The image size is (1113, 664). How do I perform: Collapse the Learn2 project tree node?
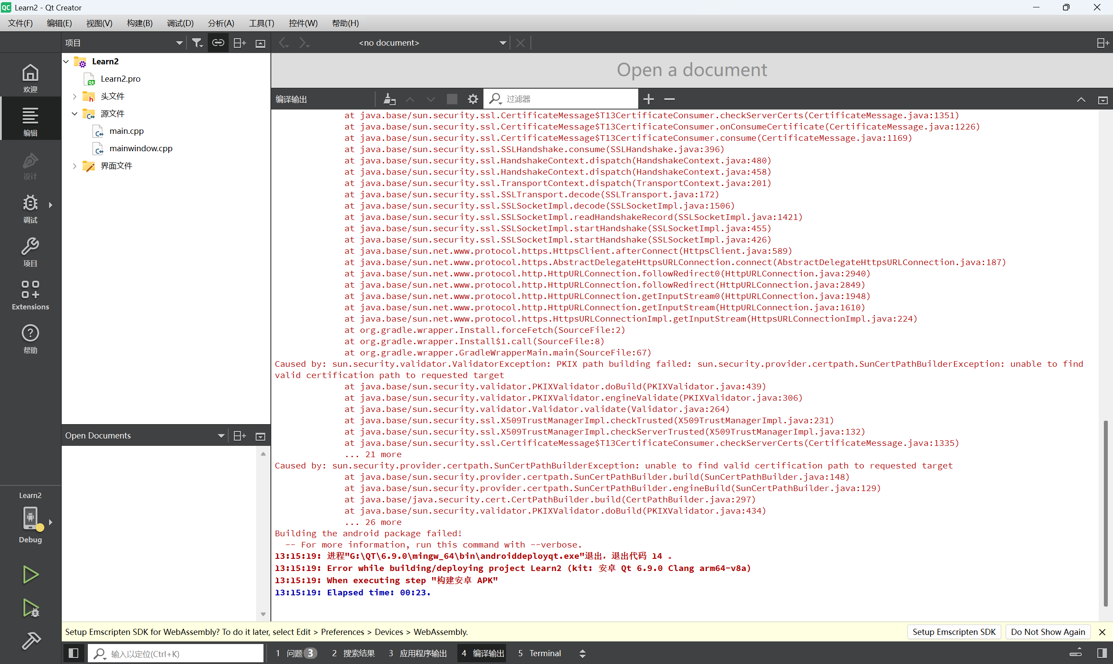point(66,61)
